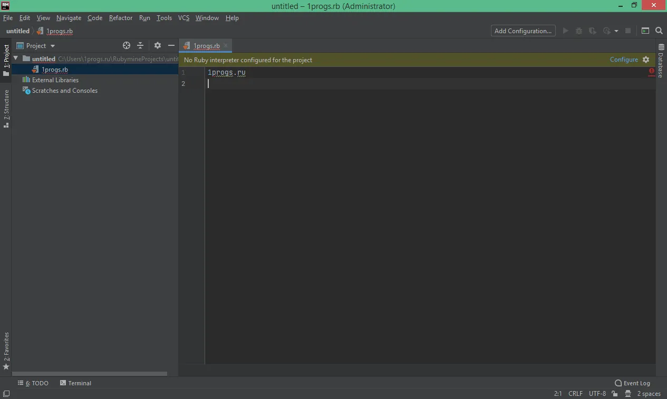Open the 6: TODO tool window
667x399 pixels.
click(x=33, y=383)
